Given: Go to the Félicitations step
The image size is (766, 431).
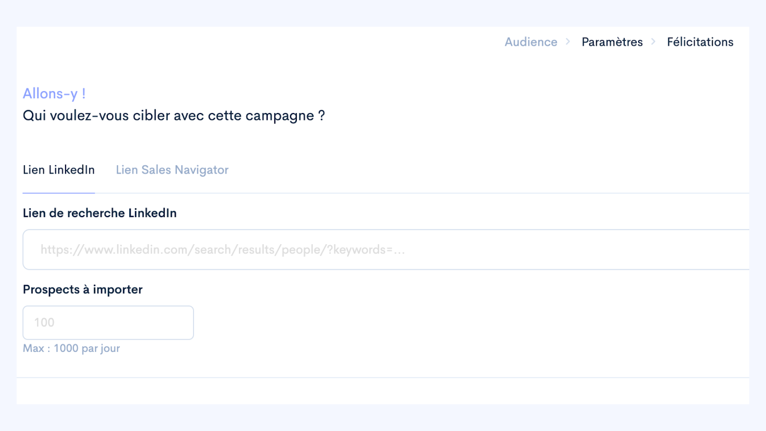Looking at the screenshot, I should pos(700,42).
